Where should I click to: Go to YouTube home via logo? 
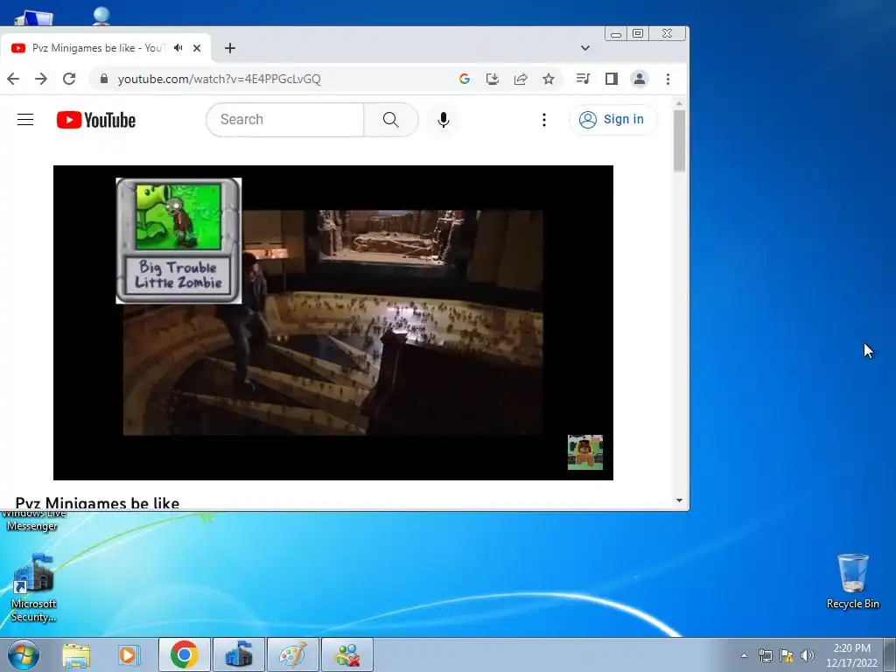[96, 120]
